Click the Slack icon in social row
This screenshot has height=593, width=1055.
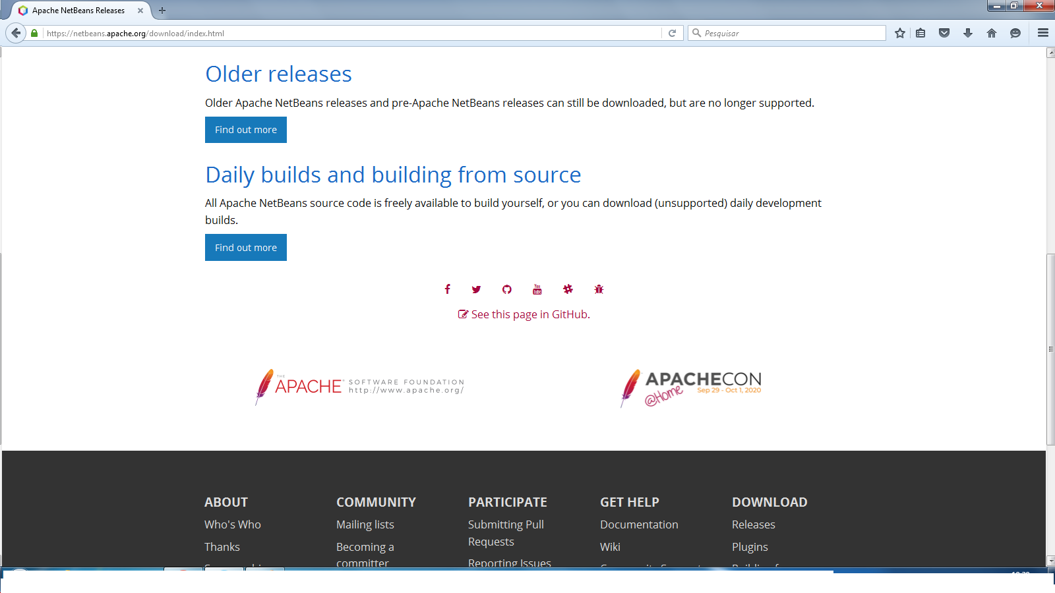(x=568, y=289)
